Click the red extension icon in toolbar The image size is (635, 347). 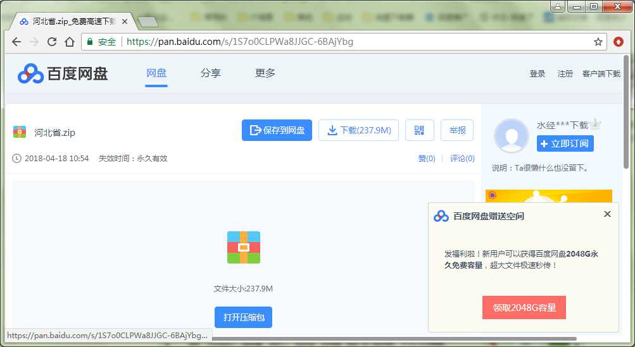pyautogui.click(x=619, y=41)
